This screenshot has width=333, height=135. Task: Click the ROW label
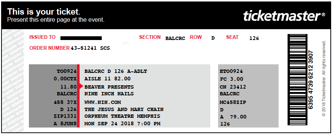pyautogui.click(x=196, y=37)
